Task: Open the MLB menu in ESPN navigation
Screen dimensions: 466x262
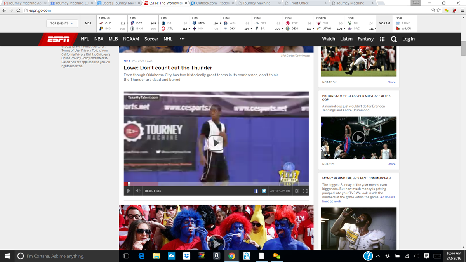Action: tap(113, 39)
